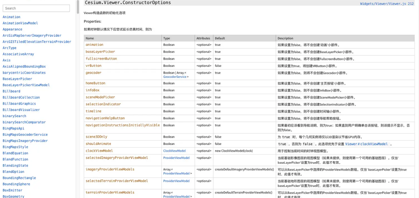Open BingMapsApi sidebar link
419x198 pixels.
click(x=13, y=129)
